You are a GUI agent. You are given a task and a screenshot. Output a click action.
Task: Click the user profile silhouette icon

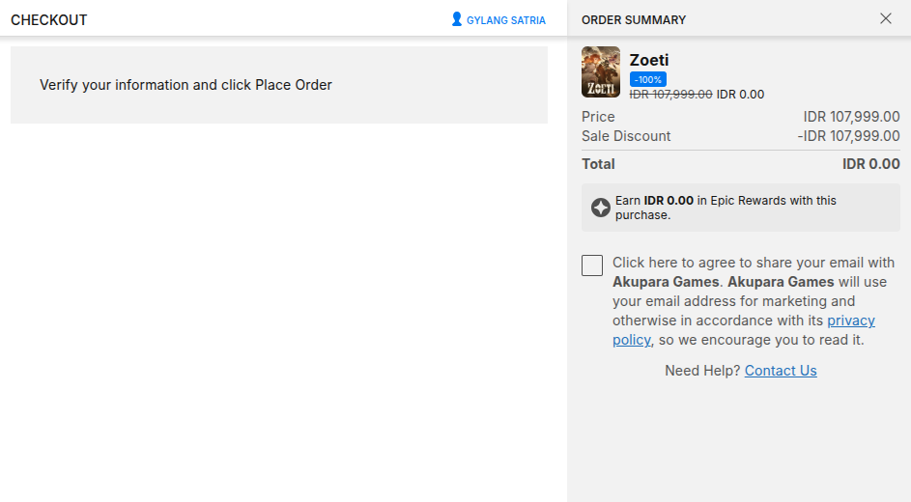(x=457, y=19)
